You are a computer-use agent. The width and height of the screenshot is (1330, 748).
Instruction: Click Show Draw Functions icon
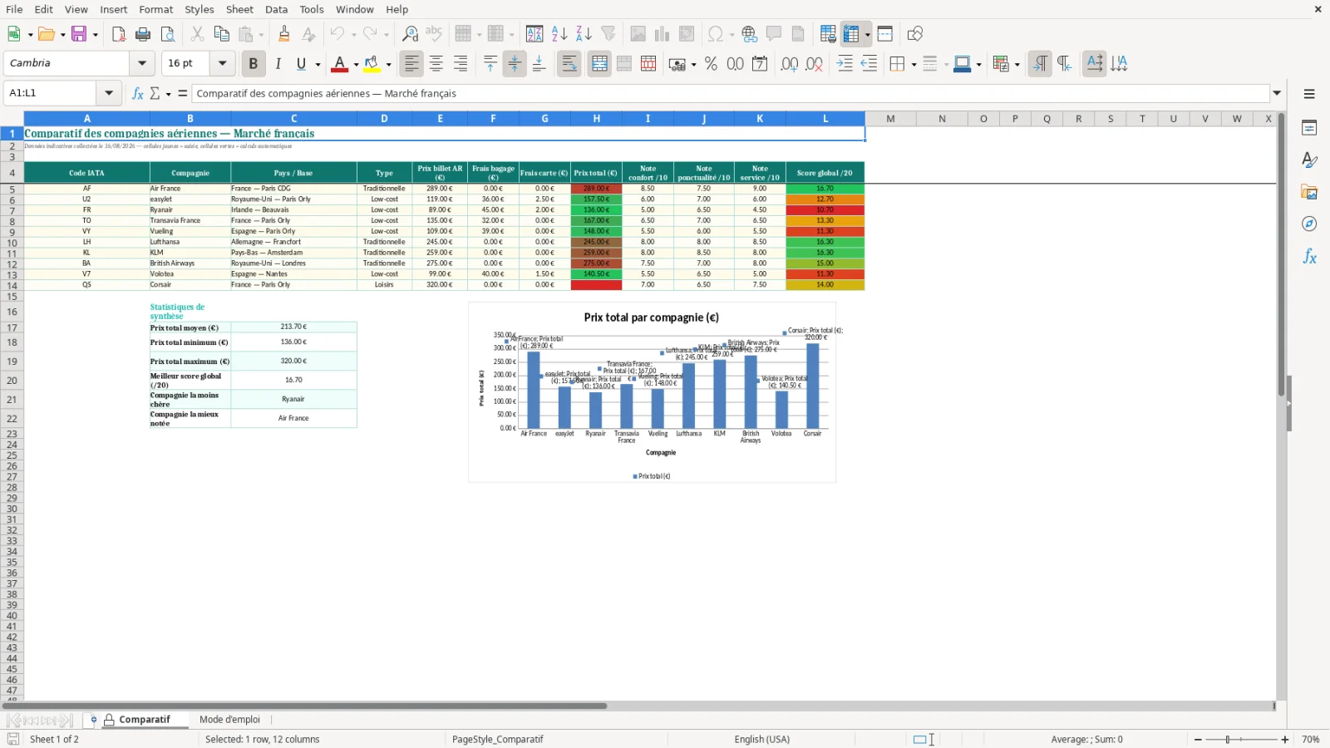tap(914, 34)
